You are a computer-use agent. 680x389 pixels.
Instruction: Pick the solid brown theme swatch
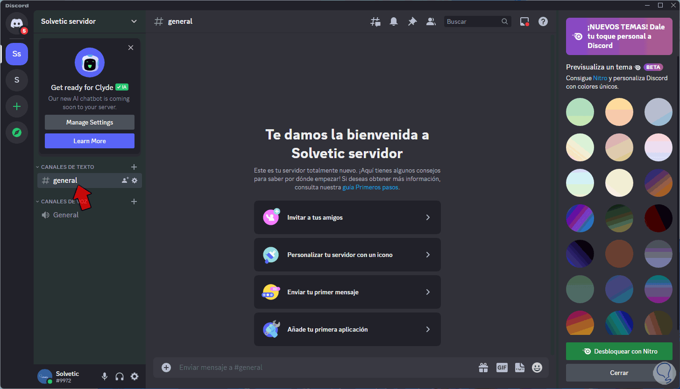619,255
